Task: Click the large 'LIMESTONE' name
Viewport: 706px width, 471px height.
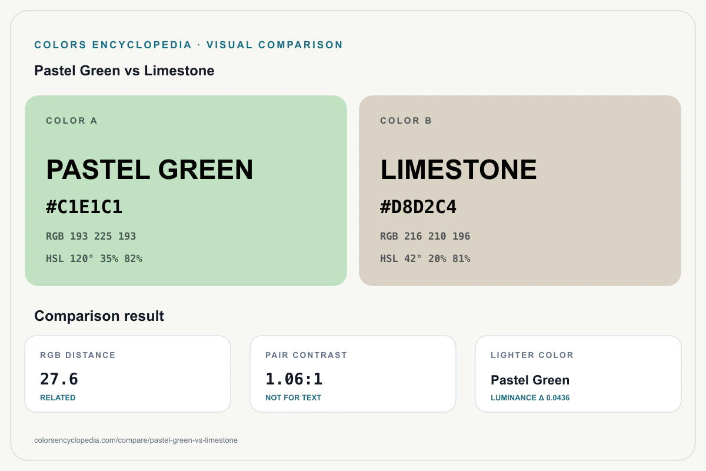Action: tap(458, 170)
